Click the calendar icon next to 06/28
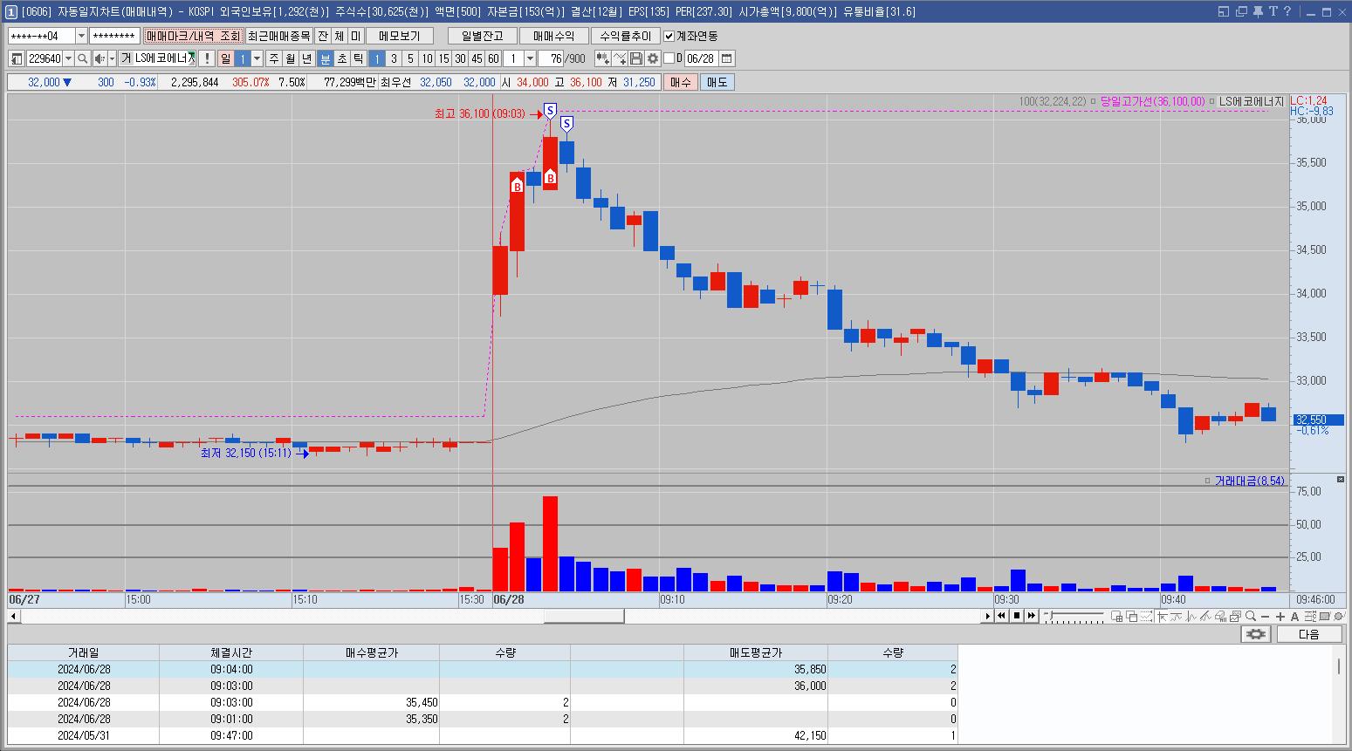 [x=726, y=58]
